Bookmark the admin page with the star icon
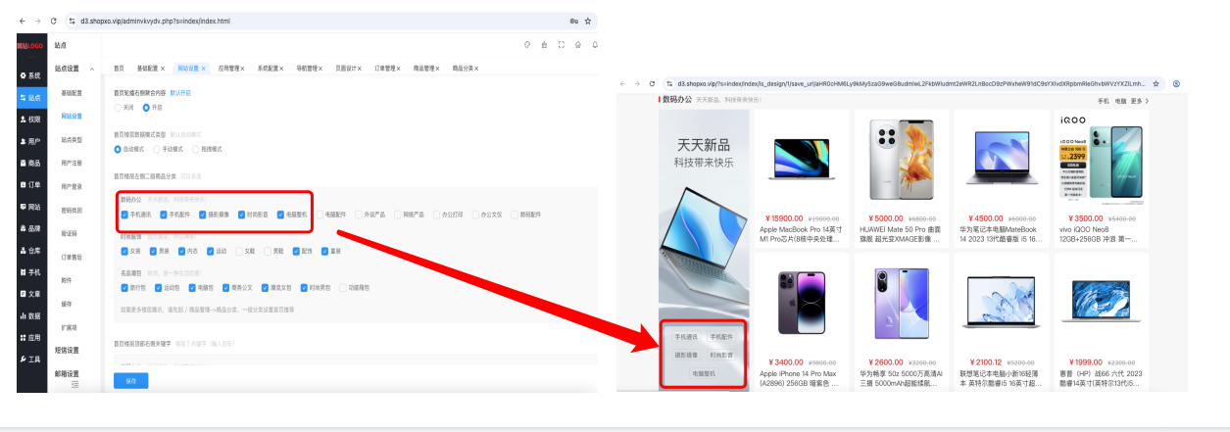 pyautogui.click(x=587, y=20)
